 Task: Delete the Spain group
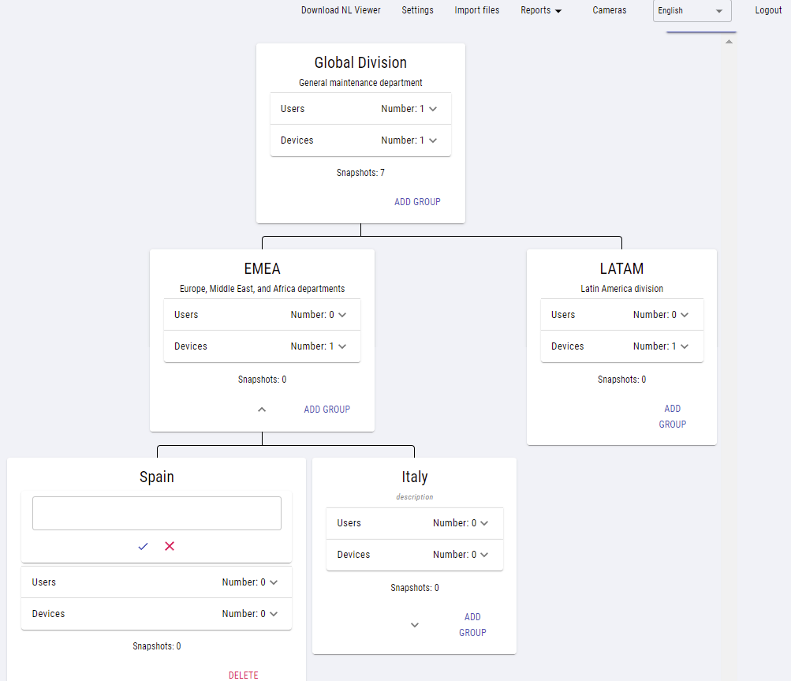243,675
